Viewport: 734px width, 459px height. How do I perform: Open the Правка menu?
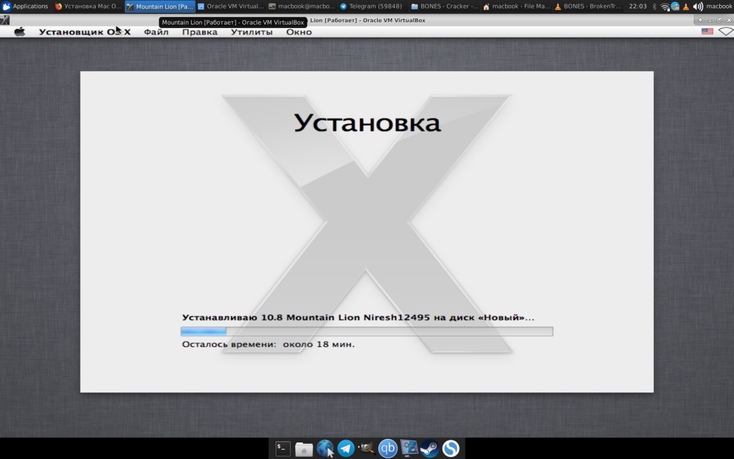pos(200,32)
